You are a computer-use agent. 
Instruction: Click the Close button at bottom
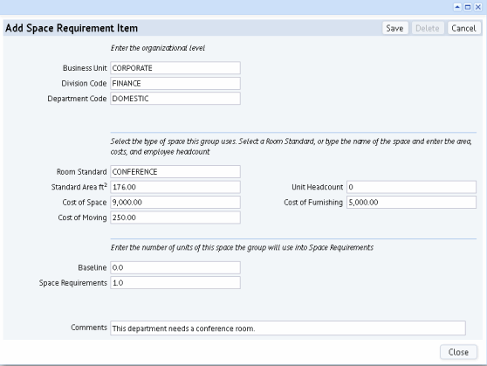[458, 352]
